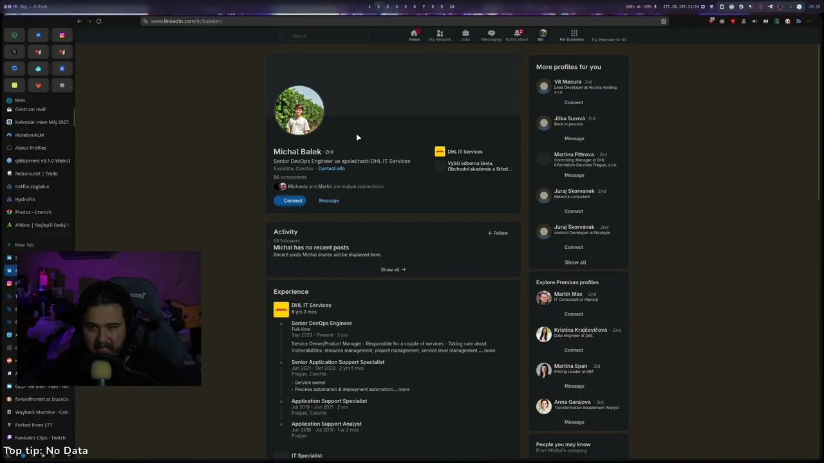Open LinkedIn Notifications bell
This screenshot has width=824, height=463.
pyautogui.click(x=517, y=35)
